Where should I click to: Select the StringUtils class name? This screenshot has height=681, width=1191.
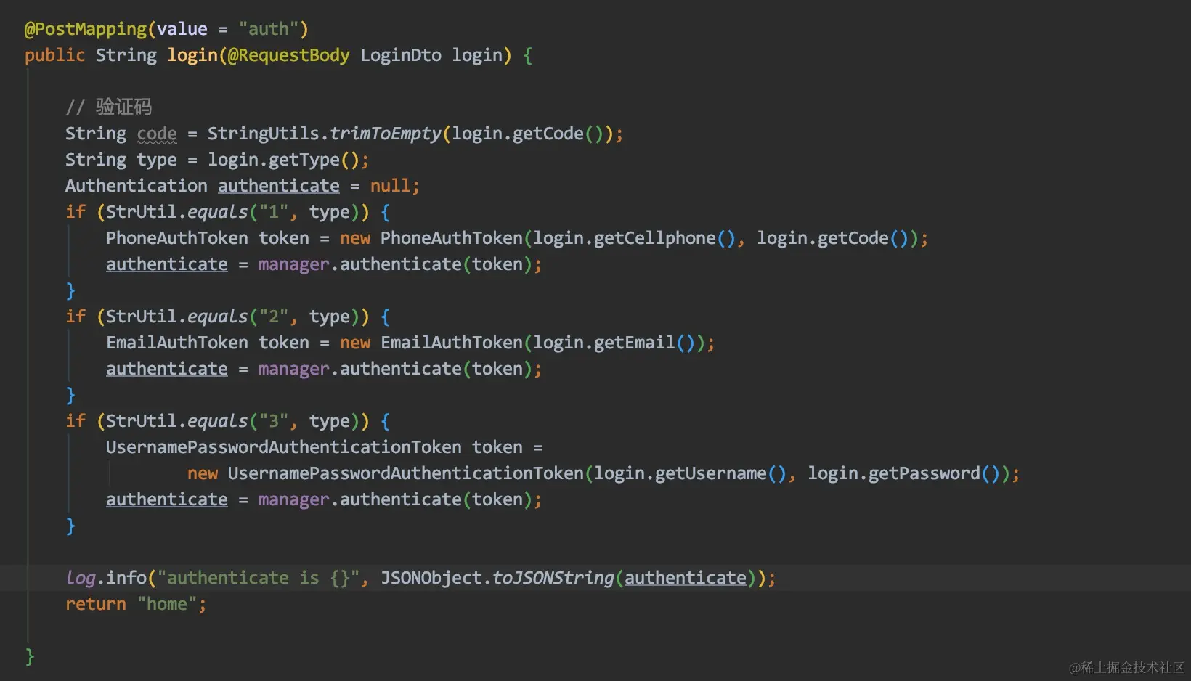click(x=264, y=134)
